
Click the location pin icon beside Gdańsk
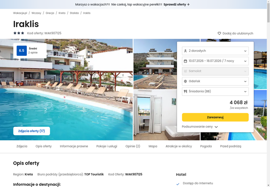pos(185,81)
